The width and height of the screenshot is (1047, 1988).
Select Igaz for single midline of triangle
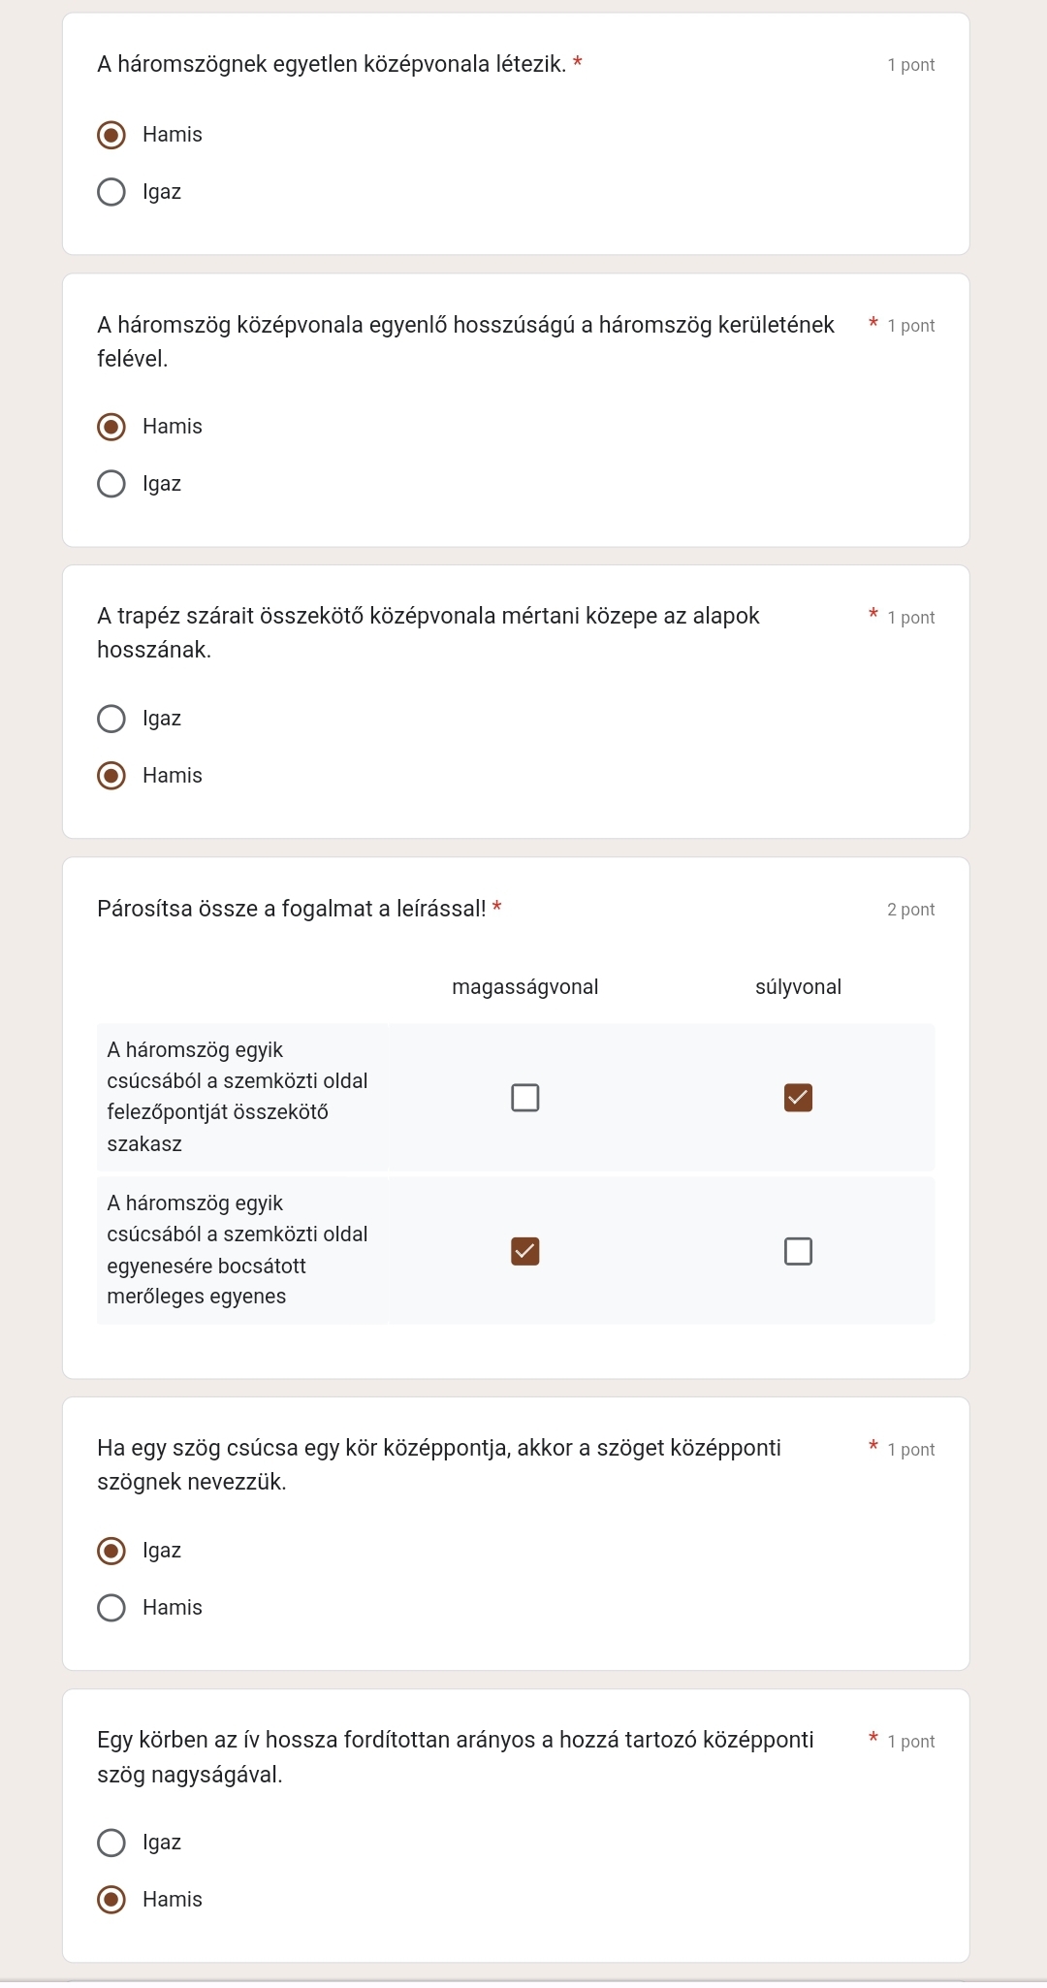pos(111,192)
